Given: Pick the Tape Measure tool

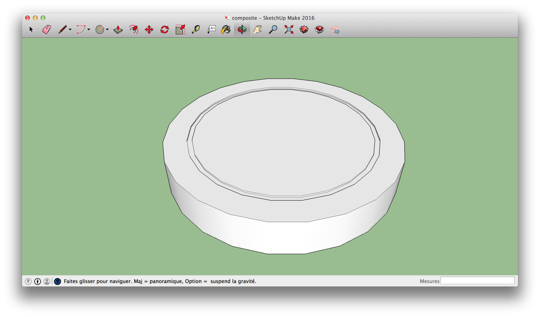Looking at the screenshot, I should pyautogui.click(x=196, y=29).
